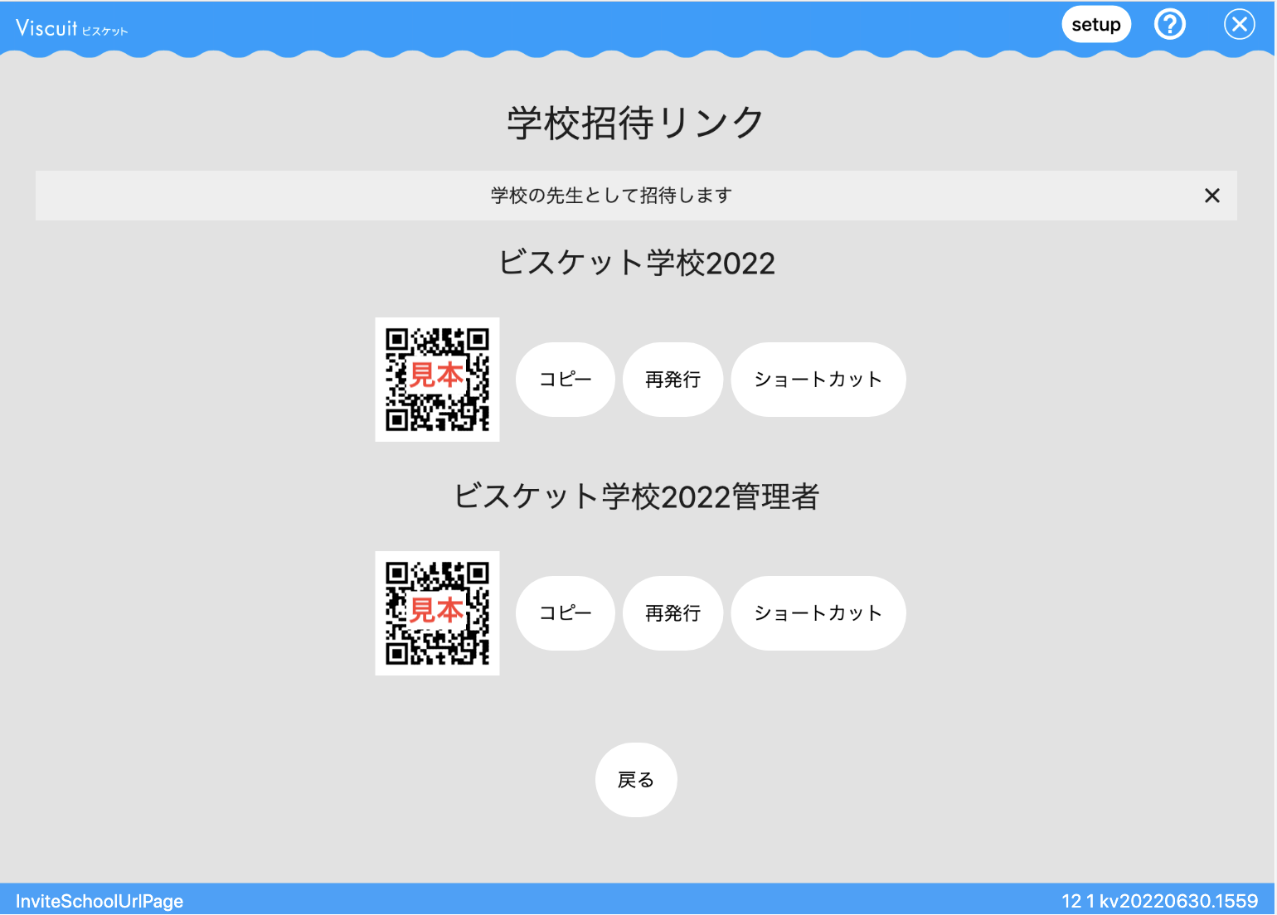Viewport: 1277px width, 915px height.
Task: Close the app with the circled X icon
Action: tap(1240, 25)
